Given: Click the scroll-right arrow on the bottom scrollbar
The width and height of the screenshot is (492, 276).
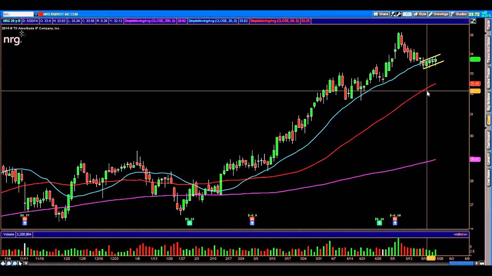Looking at the screenshot, I should pyautogui.click(x=477, y=263).
